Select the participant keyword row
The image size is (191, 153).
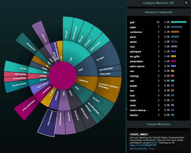coord(158,51)
